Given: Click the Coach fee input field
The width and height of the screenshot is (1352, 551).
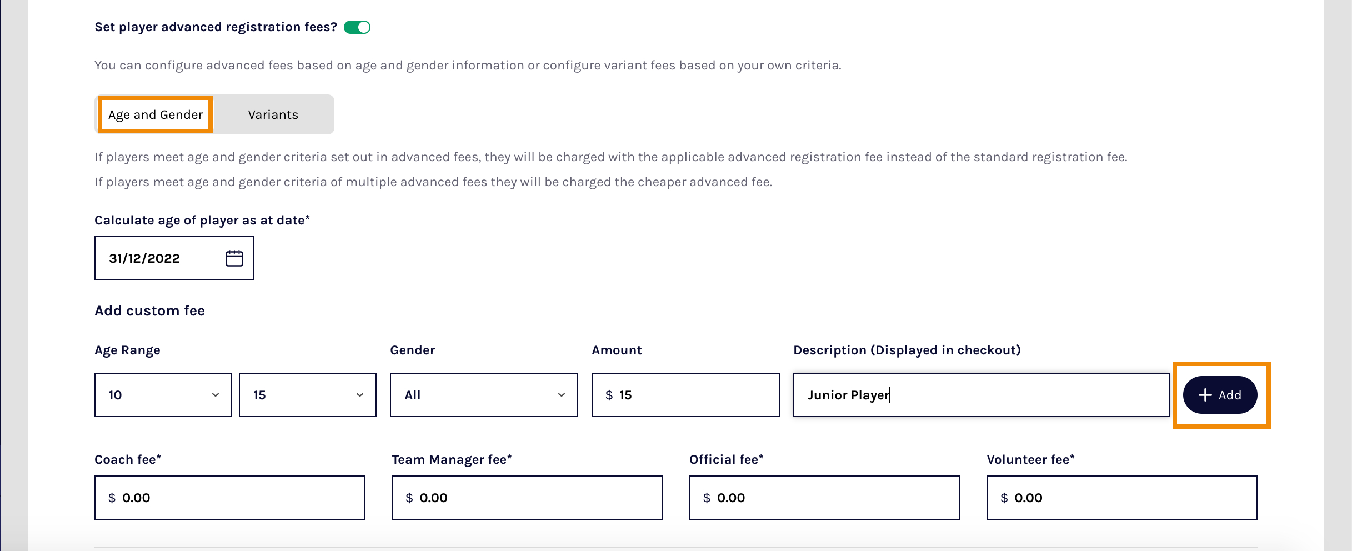Looking at the screenshot, I should (229, 497).
